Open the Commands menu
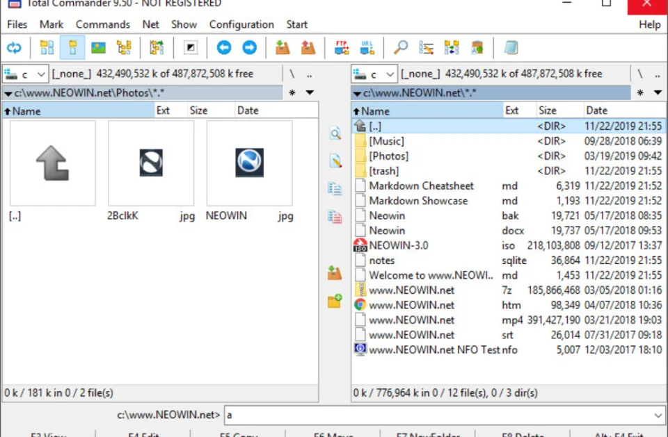 (103, 24)
